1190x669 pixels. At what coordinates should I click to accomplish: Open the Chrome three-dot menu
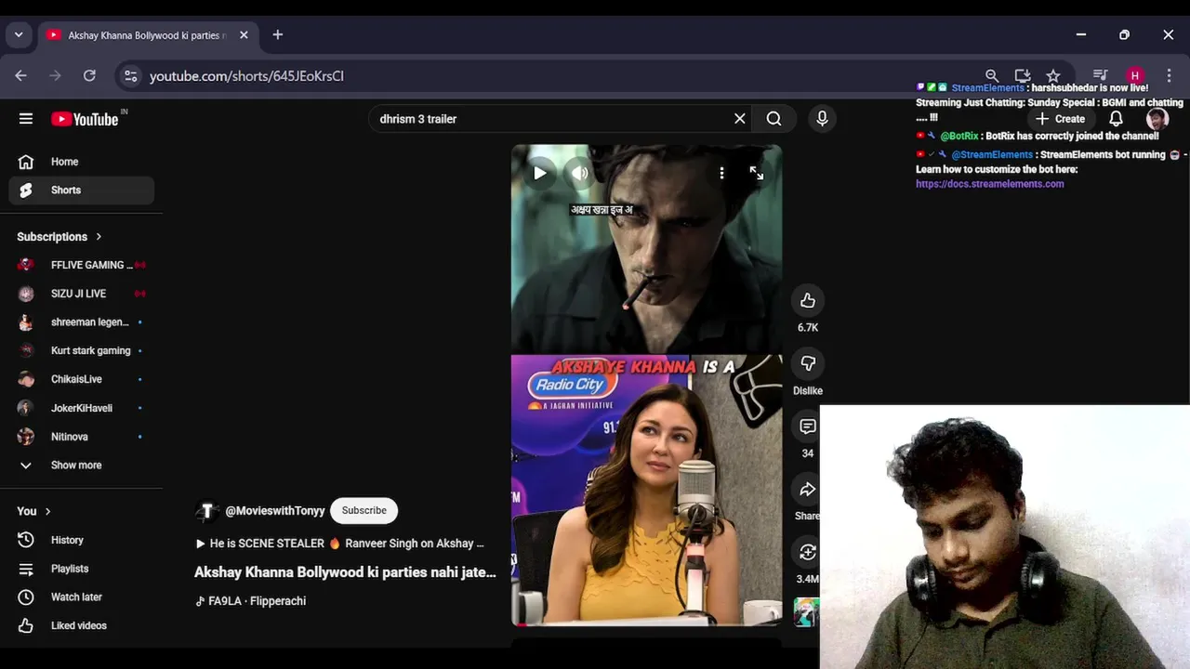[x=1169, y=76]
